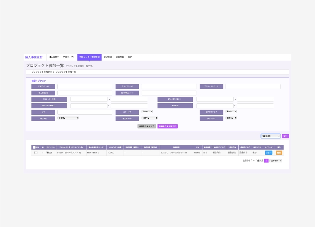Screen dimensions: 315x227
Task: Open the 設定 tab
Action: [130, 57]
